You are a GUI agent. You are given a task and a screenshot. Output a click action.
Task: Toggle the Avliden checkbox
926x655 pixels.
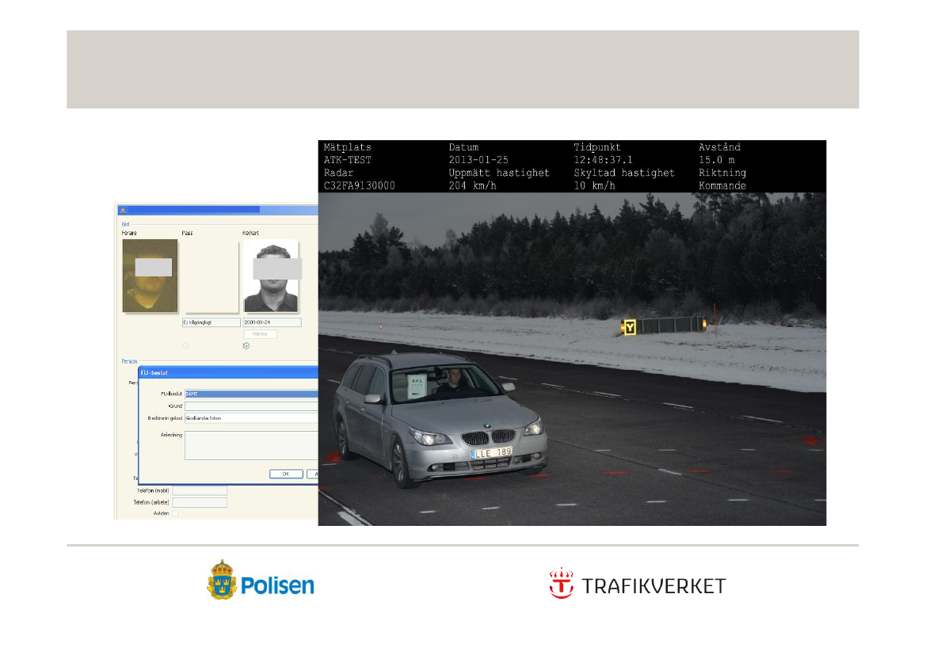175,513
